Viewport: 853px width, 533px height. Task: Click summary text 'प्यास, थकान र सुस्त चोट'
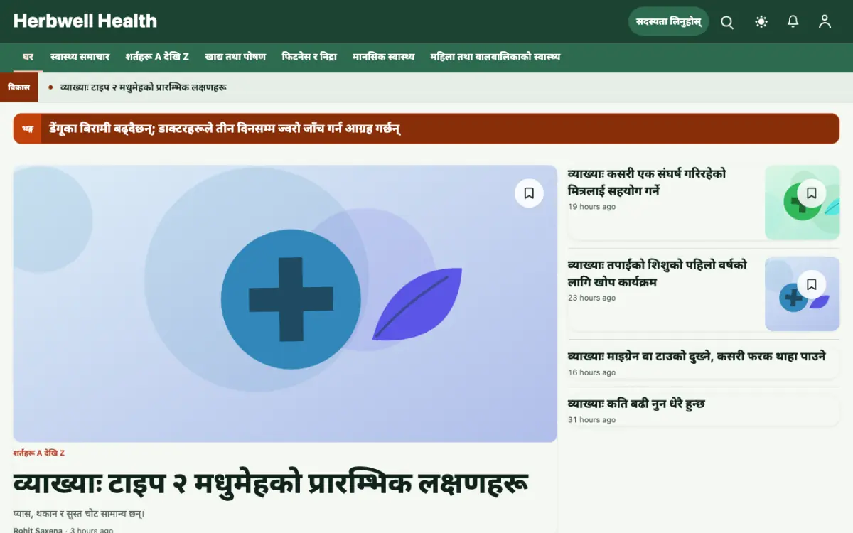[80, 514]
